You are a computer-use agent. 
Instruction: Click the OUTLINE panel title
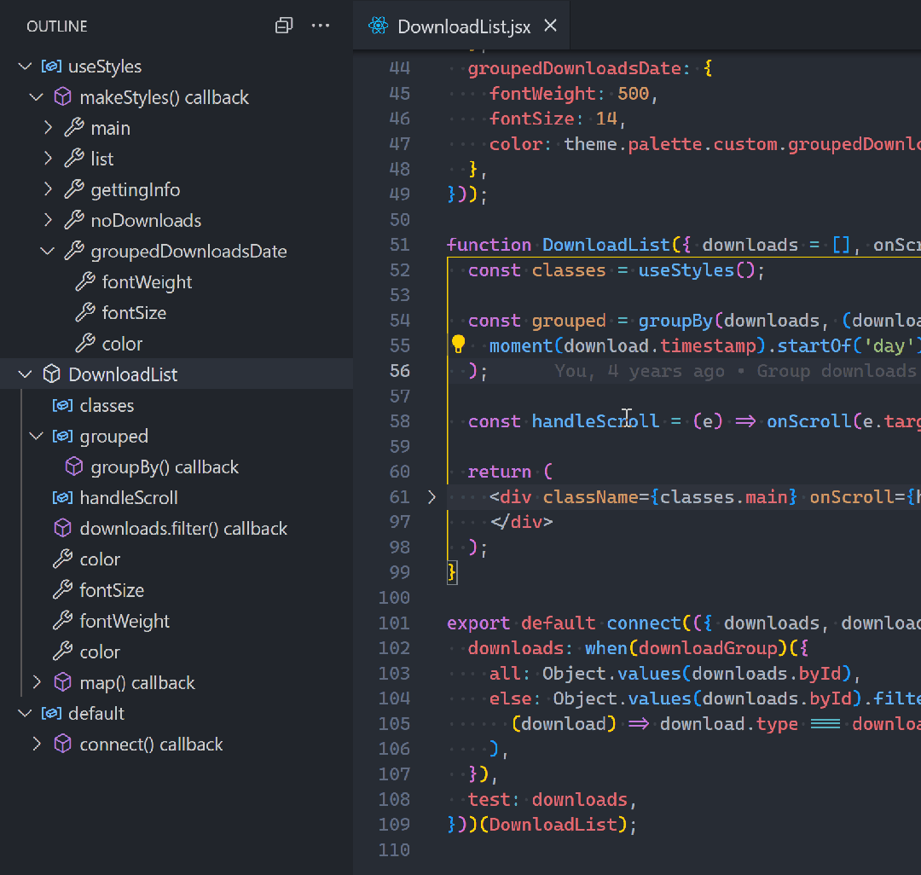(x=57, y=26)
